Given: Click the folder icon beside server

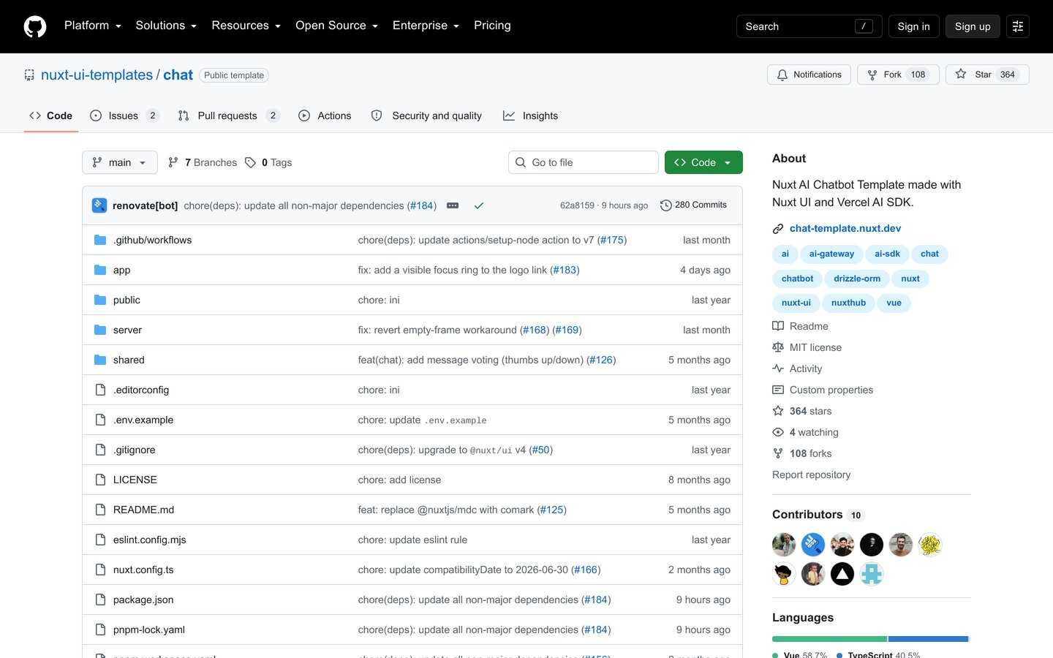Looking at the screenshot, I should 100,330.
